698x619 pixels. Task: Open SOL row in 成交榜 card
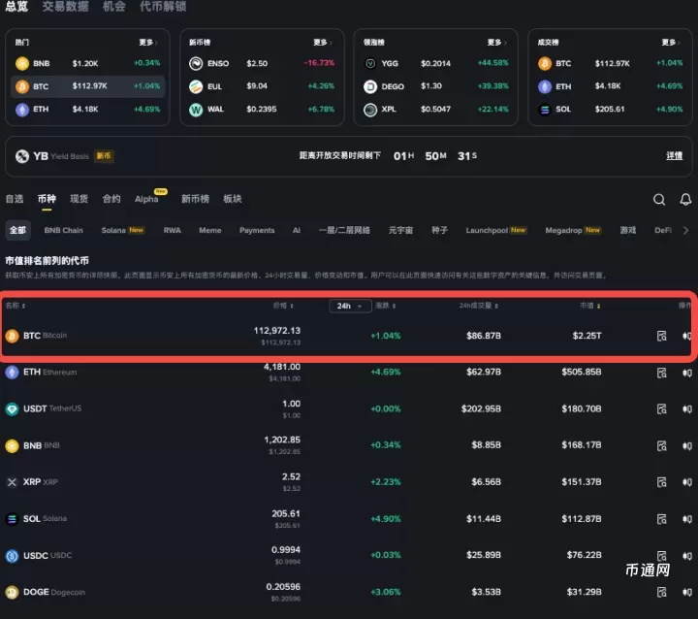610,110
